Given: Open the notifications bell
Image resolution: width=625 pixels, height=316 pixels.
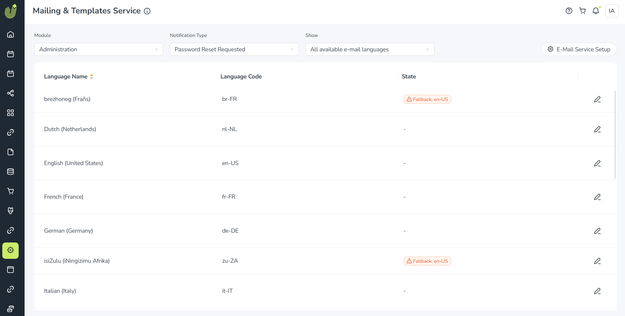Looking at the screenshot, I should coord(596,11).
